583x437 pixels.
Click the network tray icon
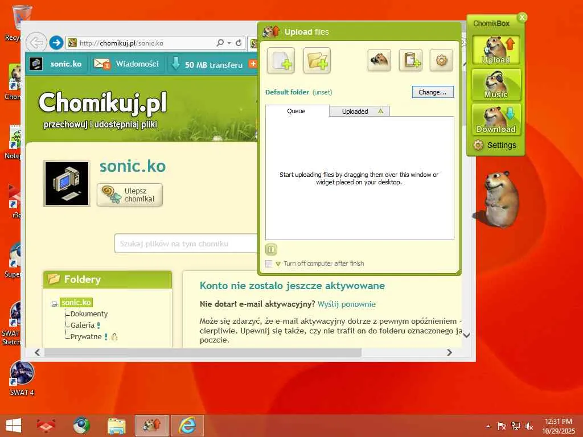(515, 426)
